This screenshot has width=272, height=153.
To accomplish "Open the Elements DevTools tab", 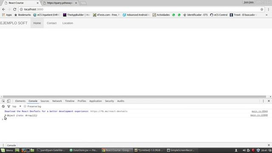I will pos(20,101).
